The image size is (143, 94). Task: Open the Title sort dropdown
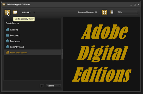(x=127, y=12)
